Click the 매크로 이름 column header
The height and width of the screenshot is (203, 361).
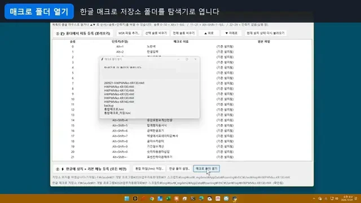(181, 42)
